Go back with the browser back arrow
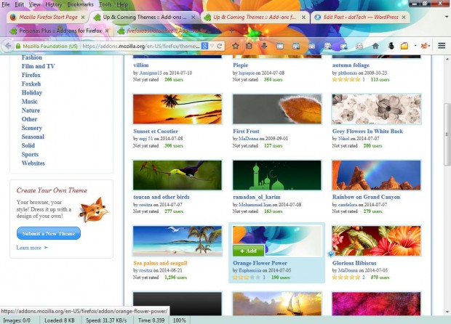 (8, 46)
